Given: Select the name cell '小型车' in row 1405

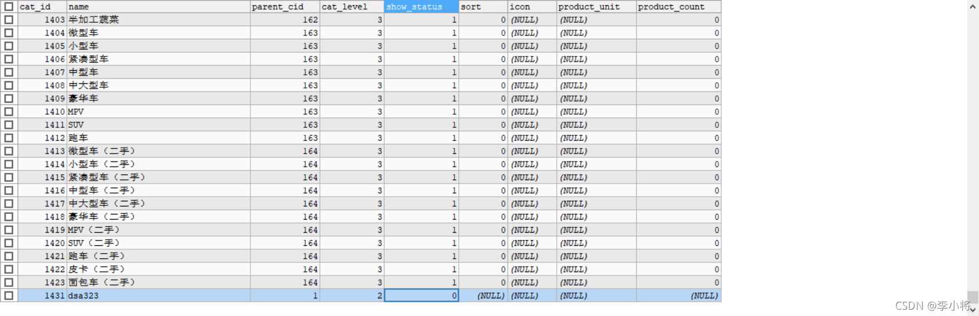Looking at the screenshot, I should click(x=158, y=46).
